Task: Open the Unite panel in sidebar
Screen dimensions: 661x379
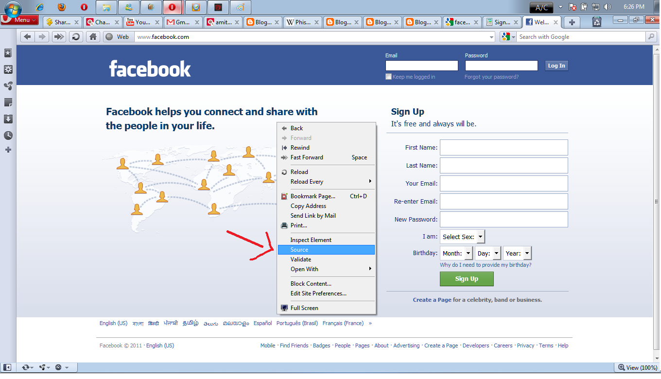Action: coord(8,86)
